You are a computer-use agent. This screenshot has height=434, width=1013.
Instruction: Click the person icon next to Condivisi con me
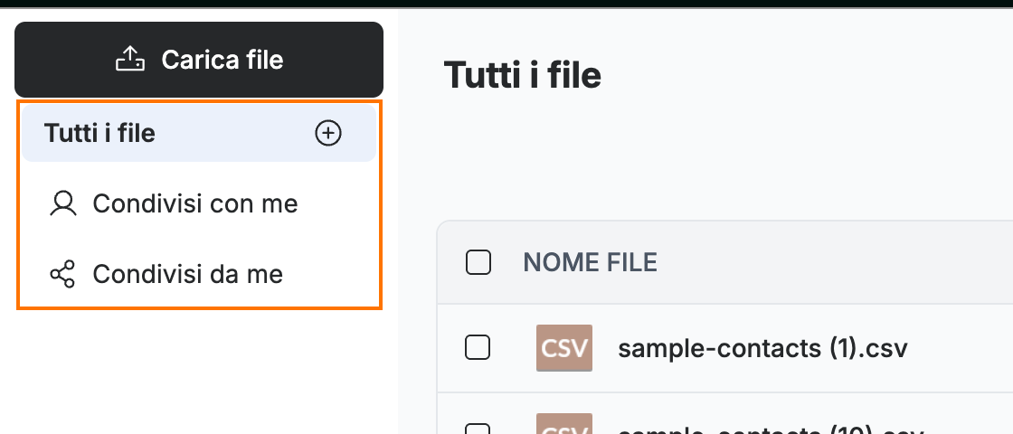coord(62,203)
